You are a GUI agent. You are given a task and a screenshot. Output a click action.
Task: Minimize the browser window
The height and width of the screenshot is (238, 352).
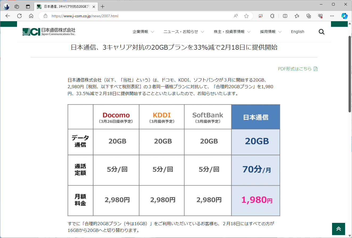pos(321,4)
